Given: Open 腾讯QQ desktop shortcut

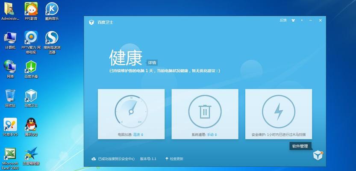Looking at the screenshot, I should pyautogui.click(x=31, y=127).
